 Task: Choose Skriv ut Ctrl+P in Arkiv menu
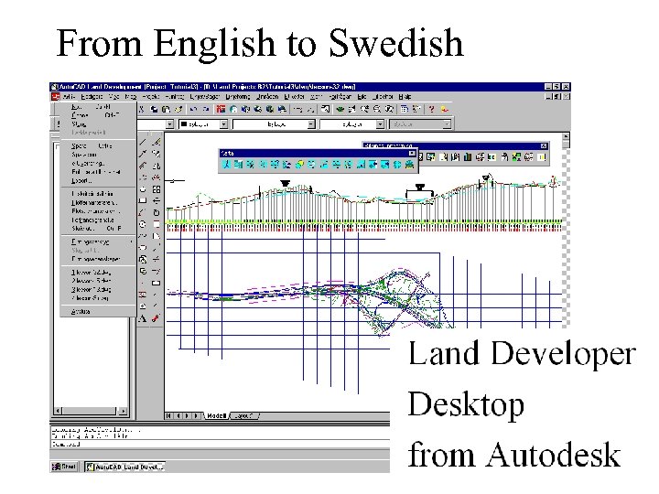[x=98, y=229]
